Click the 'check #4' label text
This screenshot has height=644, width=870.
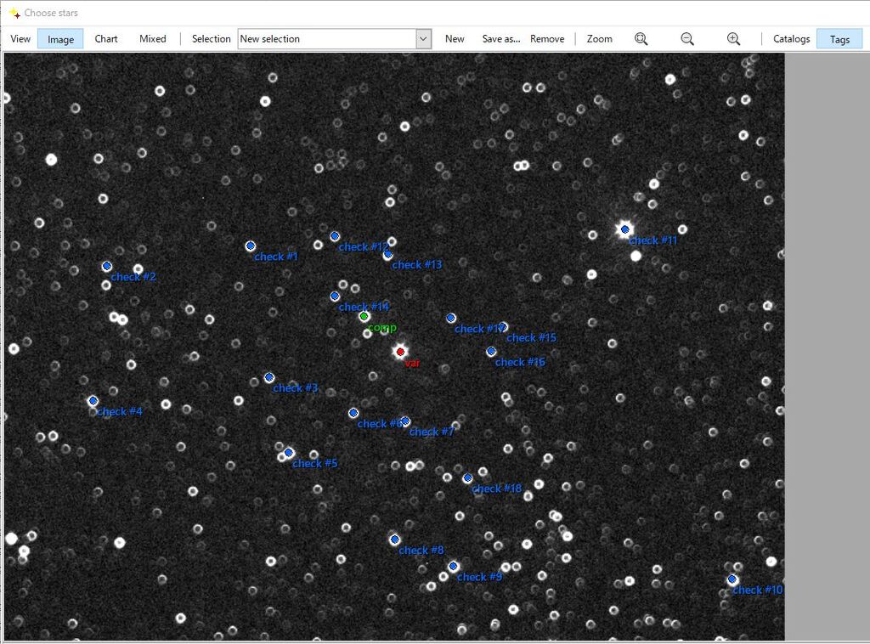click(x=119, y=411)
